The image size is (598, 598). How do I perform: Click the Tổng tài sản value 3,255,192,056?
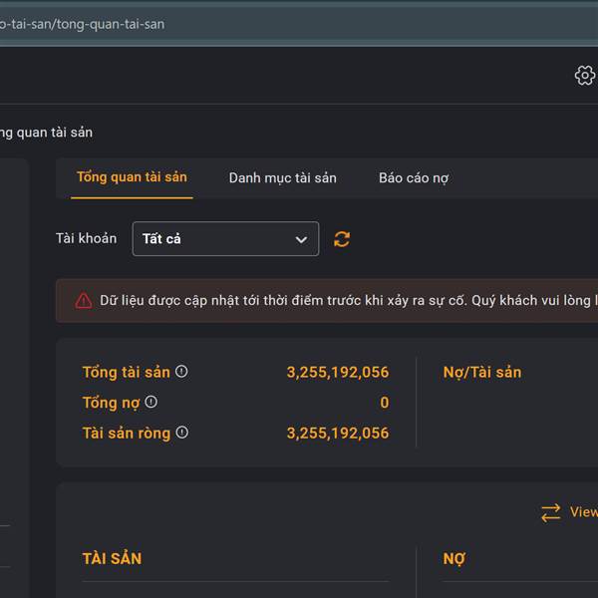pos(338,372)
